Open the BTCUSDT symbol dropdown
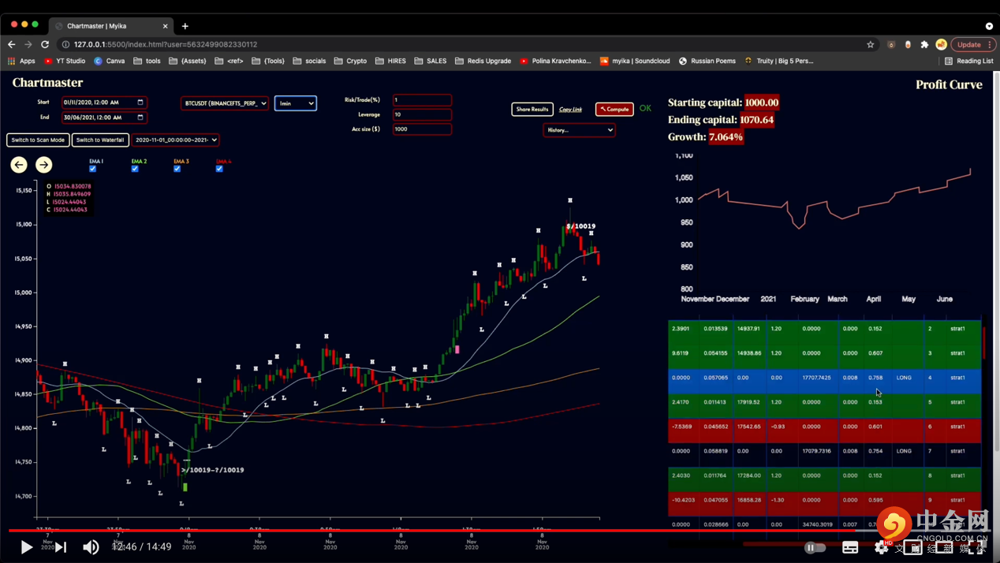This screenshot has height=563, width=1000. tap(225, 103)
